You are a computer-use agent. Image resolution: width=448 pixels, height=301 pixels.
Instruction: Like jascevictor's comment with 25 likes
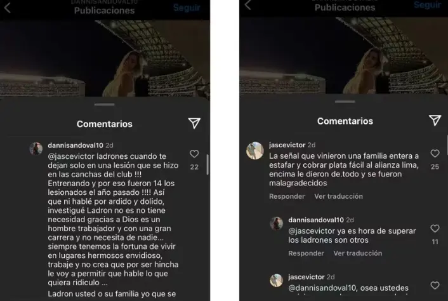click(435, 154)
